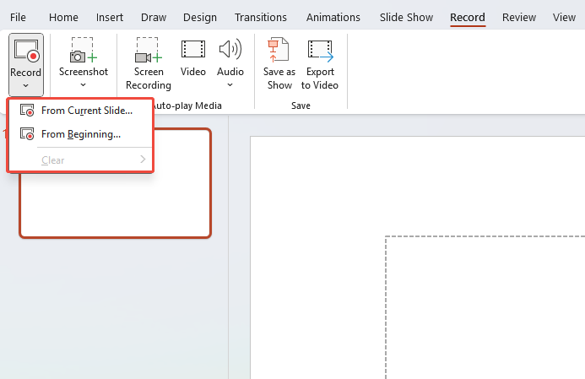Click the Save as Show icon
585x379 pixels.
(x=279, y=52)
